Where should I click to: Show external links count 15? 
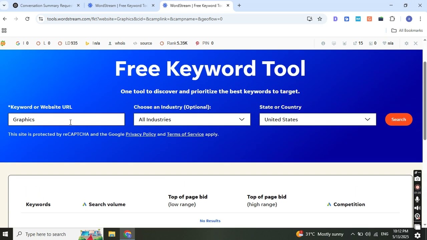click(358, 43)
